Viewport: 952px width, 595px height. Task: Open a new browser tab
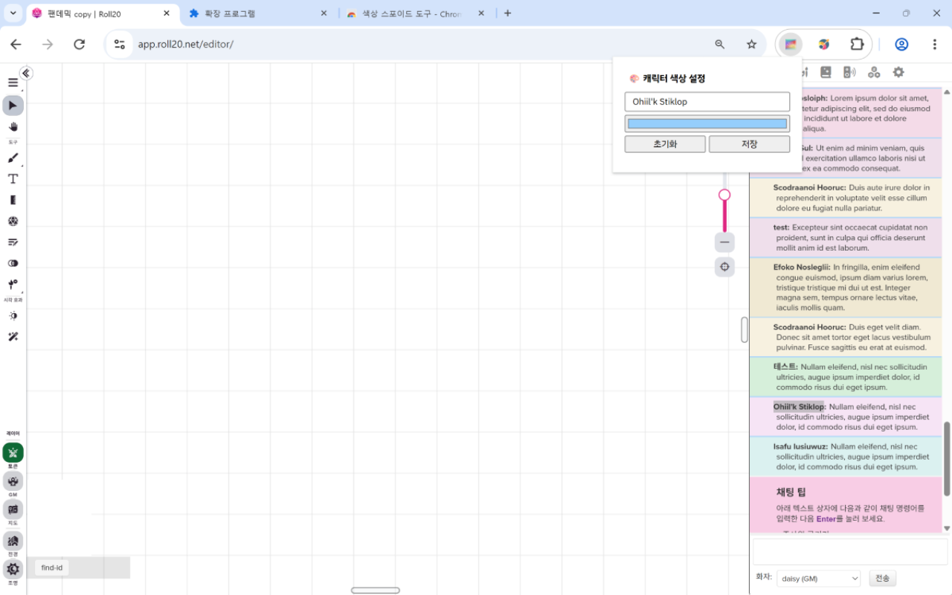point(507,13)
